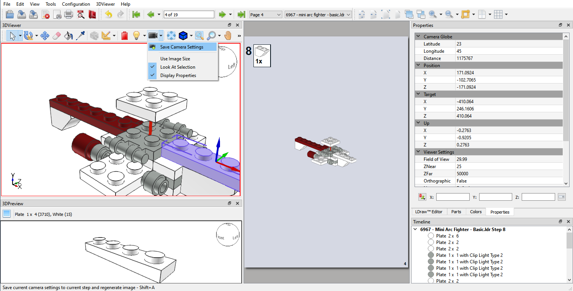Jump to the last page with green arrow
This screenshot has height=291, width=573.
click(241, 14)
